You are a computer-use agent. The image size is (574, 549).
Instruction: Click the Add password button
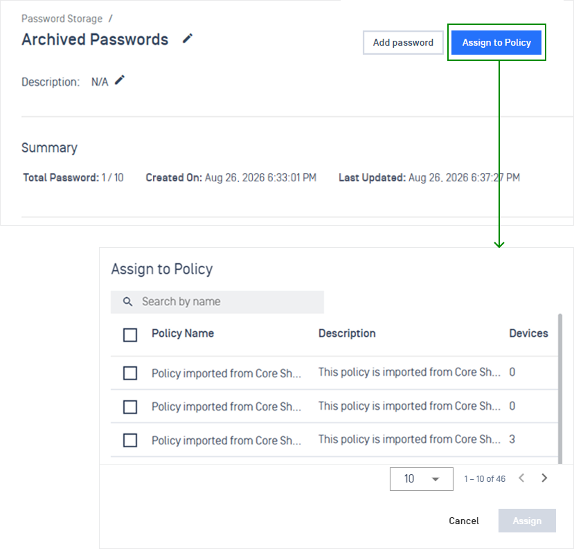403,42
